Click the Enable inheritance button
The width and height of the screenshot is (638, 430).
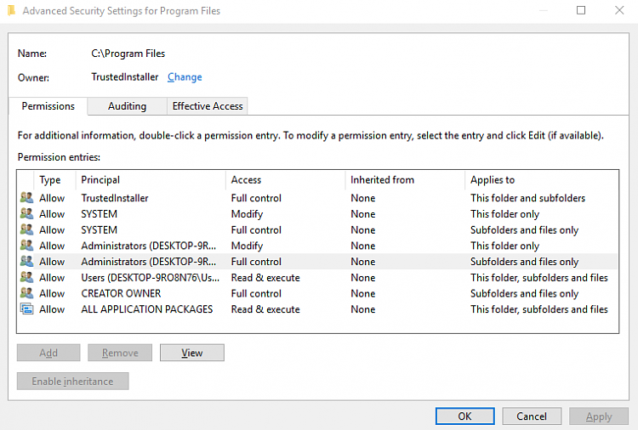pos(73,382)
